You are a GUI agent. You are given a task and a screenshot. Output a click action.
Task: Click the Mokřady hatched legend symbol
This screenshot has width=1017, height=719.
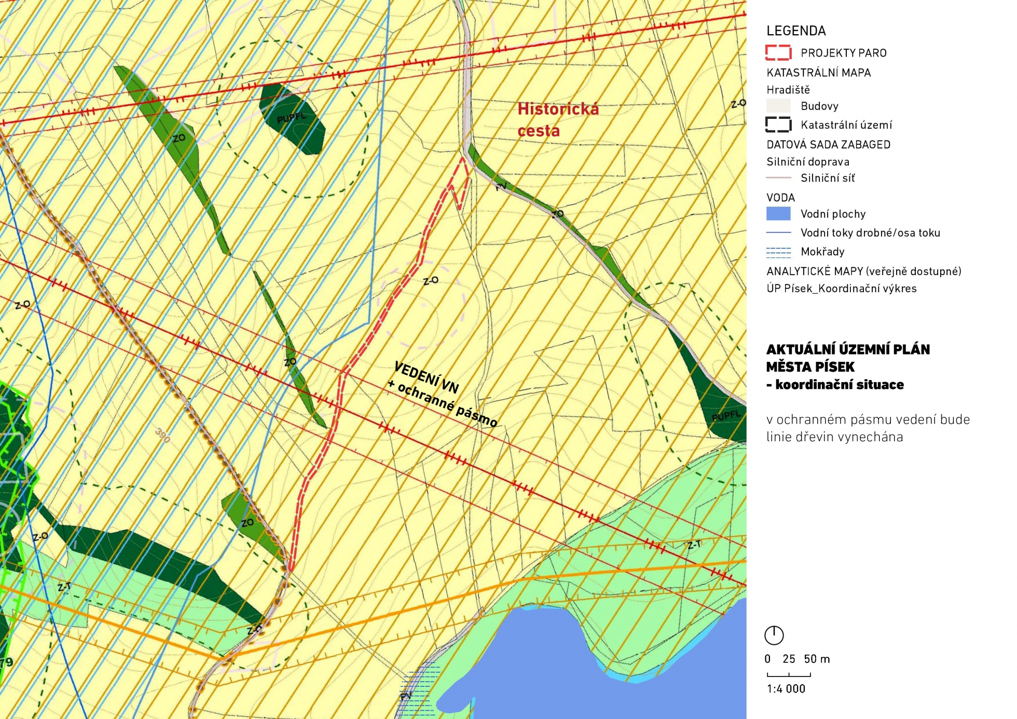[x=778, y=252]
